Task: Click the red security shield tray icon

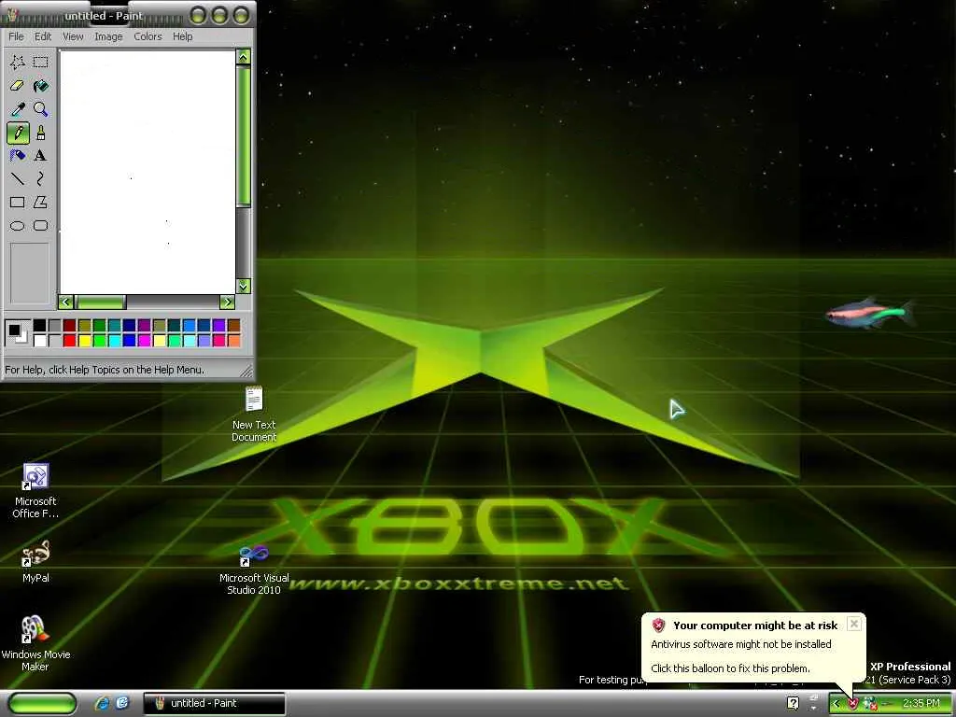Action: (853, 704)
